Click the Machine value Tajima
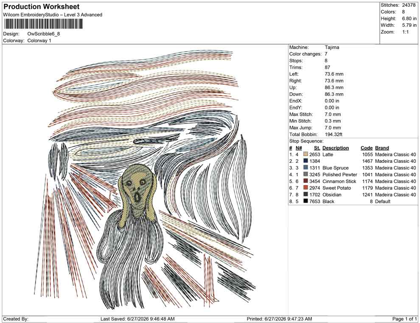 pos(332,47)
